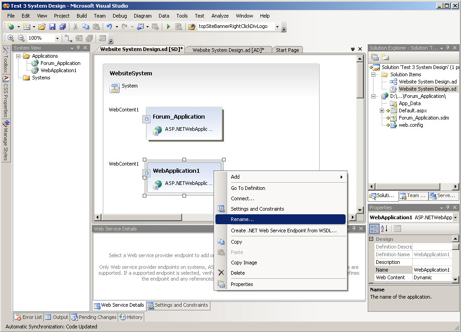
Task: Click the Alphabetical sort icon in Properties
Action: (x=384, y=229)
